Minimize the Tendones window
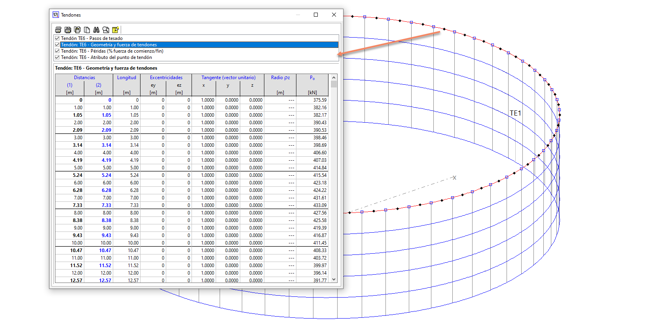Viewport: 653px width, 334px height. coord(298,15)
